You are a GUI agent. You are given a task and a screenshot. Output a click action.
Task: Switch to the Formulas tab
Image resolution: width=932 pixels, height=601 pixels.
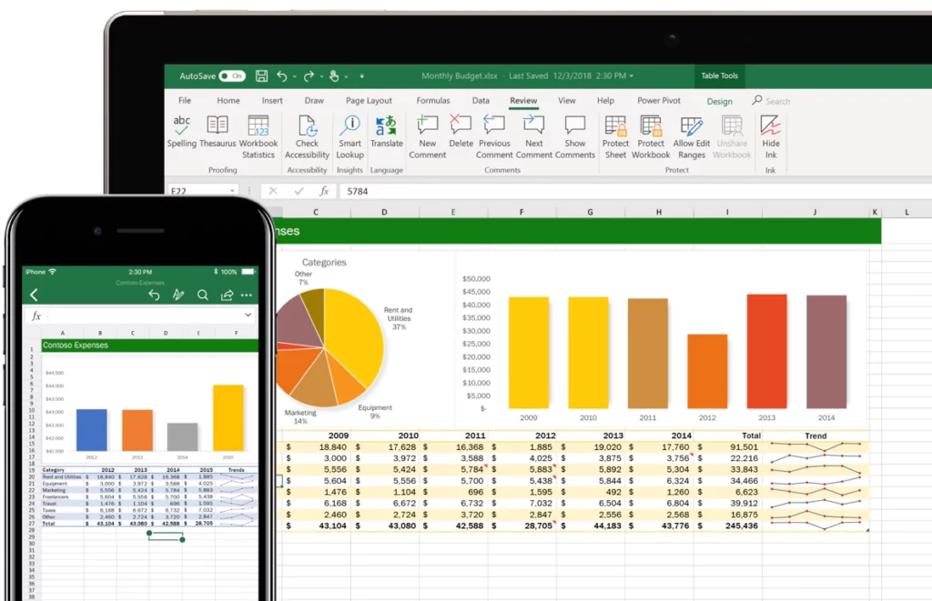[433, 100]
